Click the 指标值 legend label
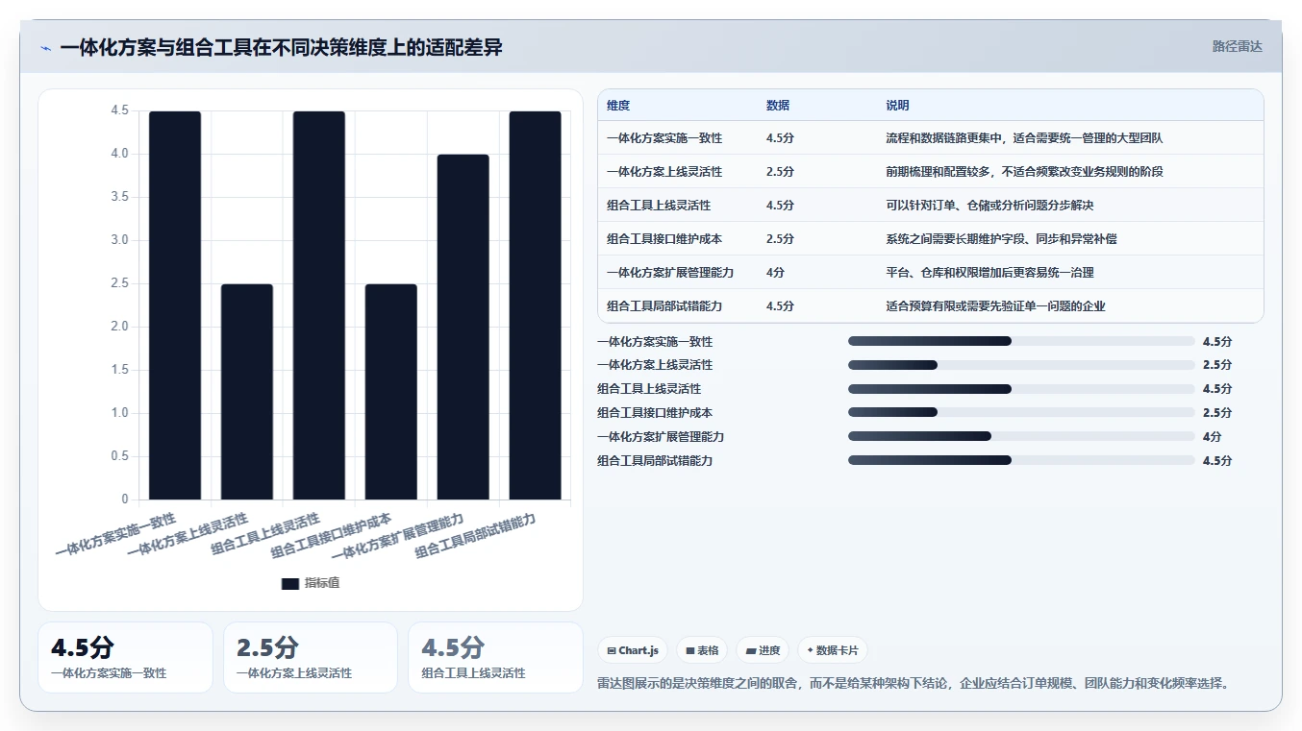This screenshot has width=1302, height=731. click(x=322, y=583)
